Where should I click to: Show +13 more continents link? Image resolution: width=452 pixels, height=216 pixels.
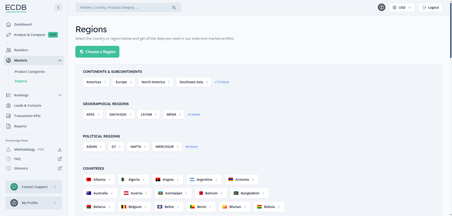tap(222, 82)
